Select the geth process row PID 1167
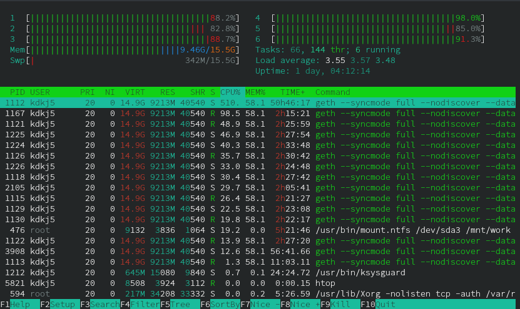The width and height of the screenshot is (520, 309). [x=258, y=114]
